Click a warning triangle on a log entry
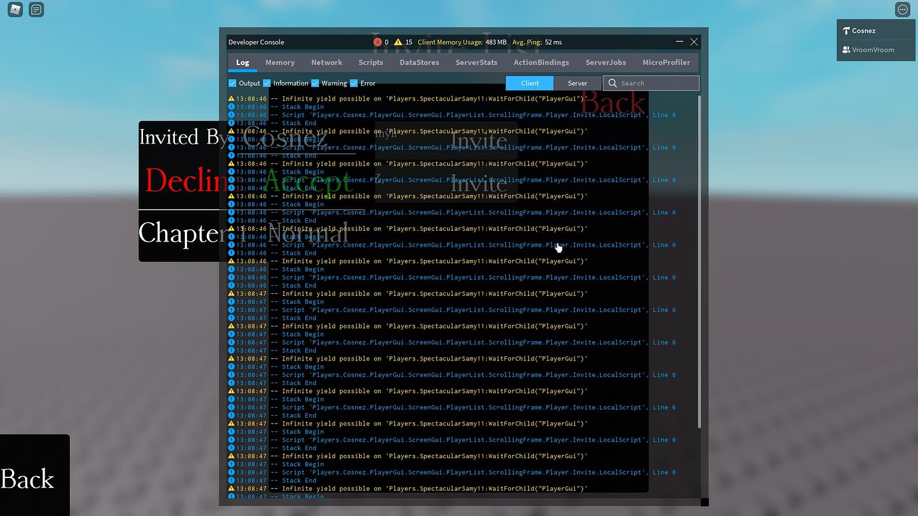Screen dimensions: 918x516 (231, 98)
